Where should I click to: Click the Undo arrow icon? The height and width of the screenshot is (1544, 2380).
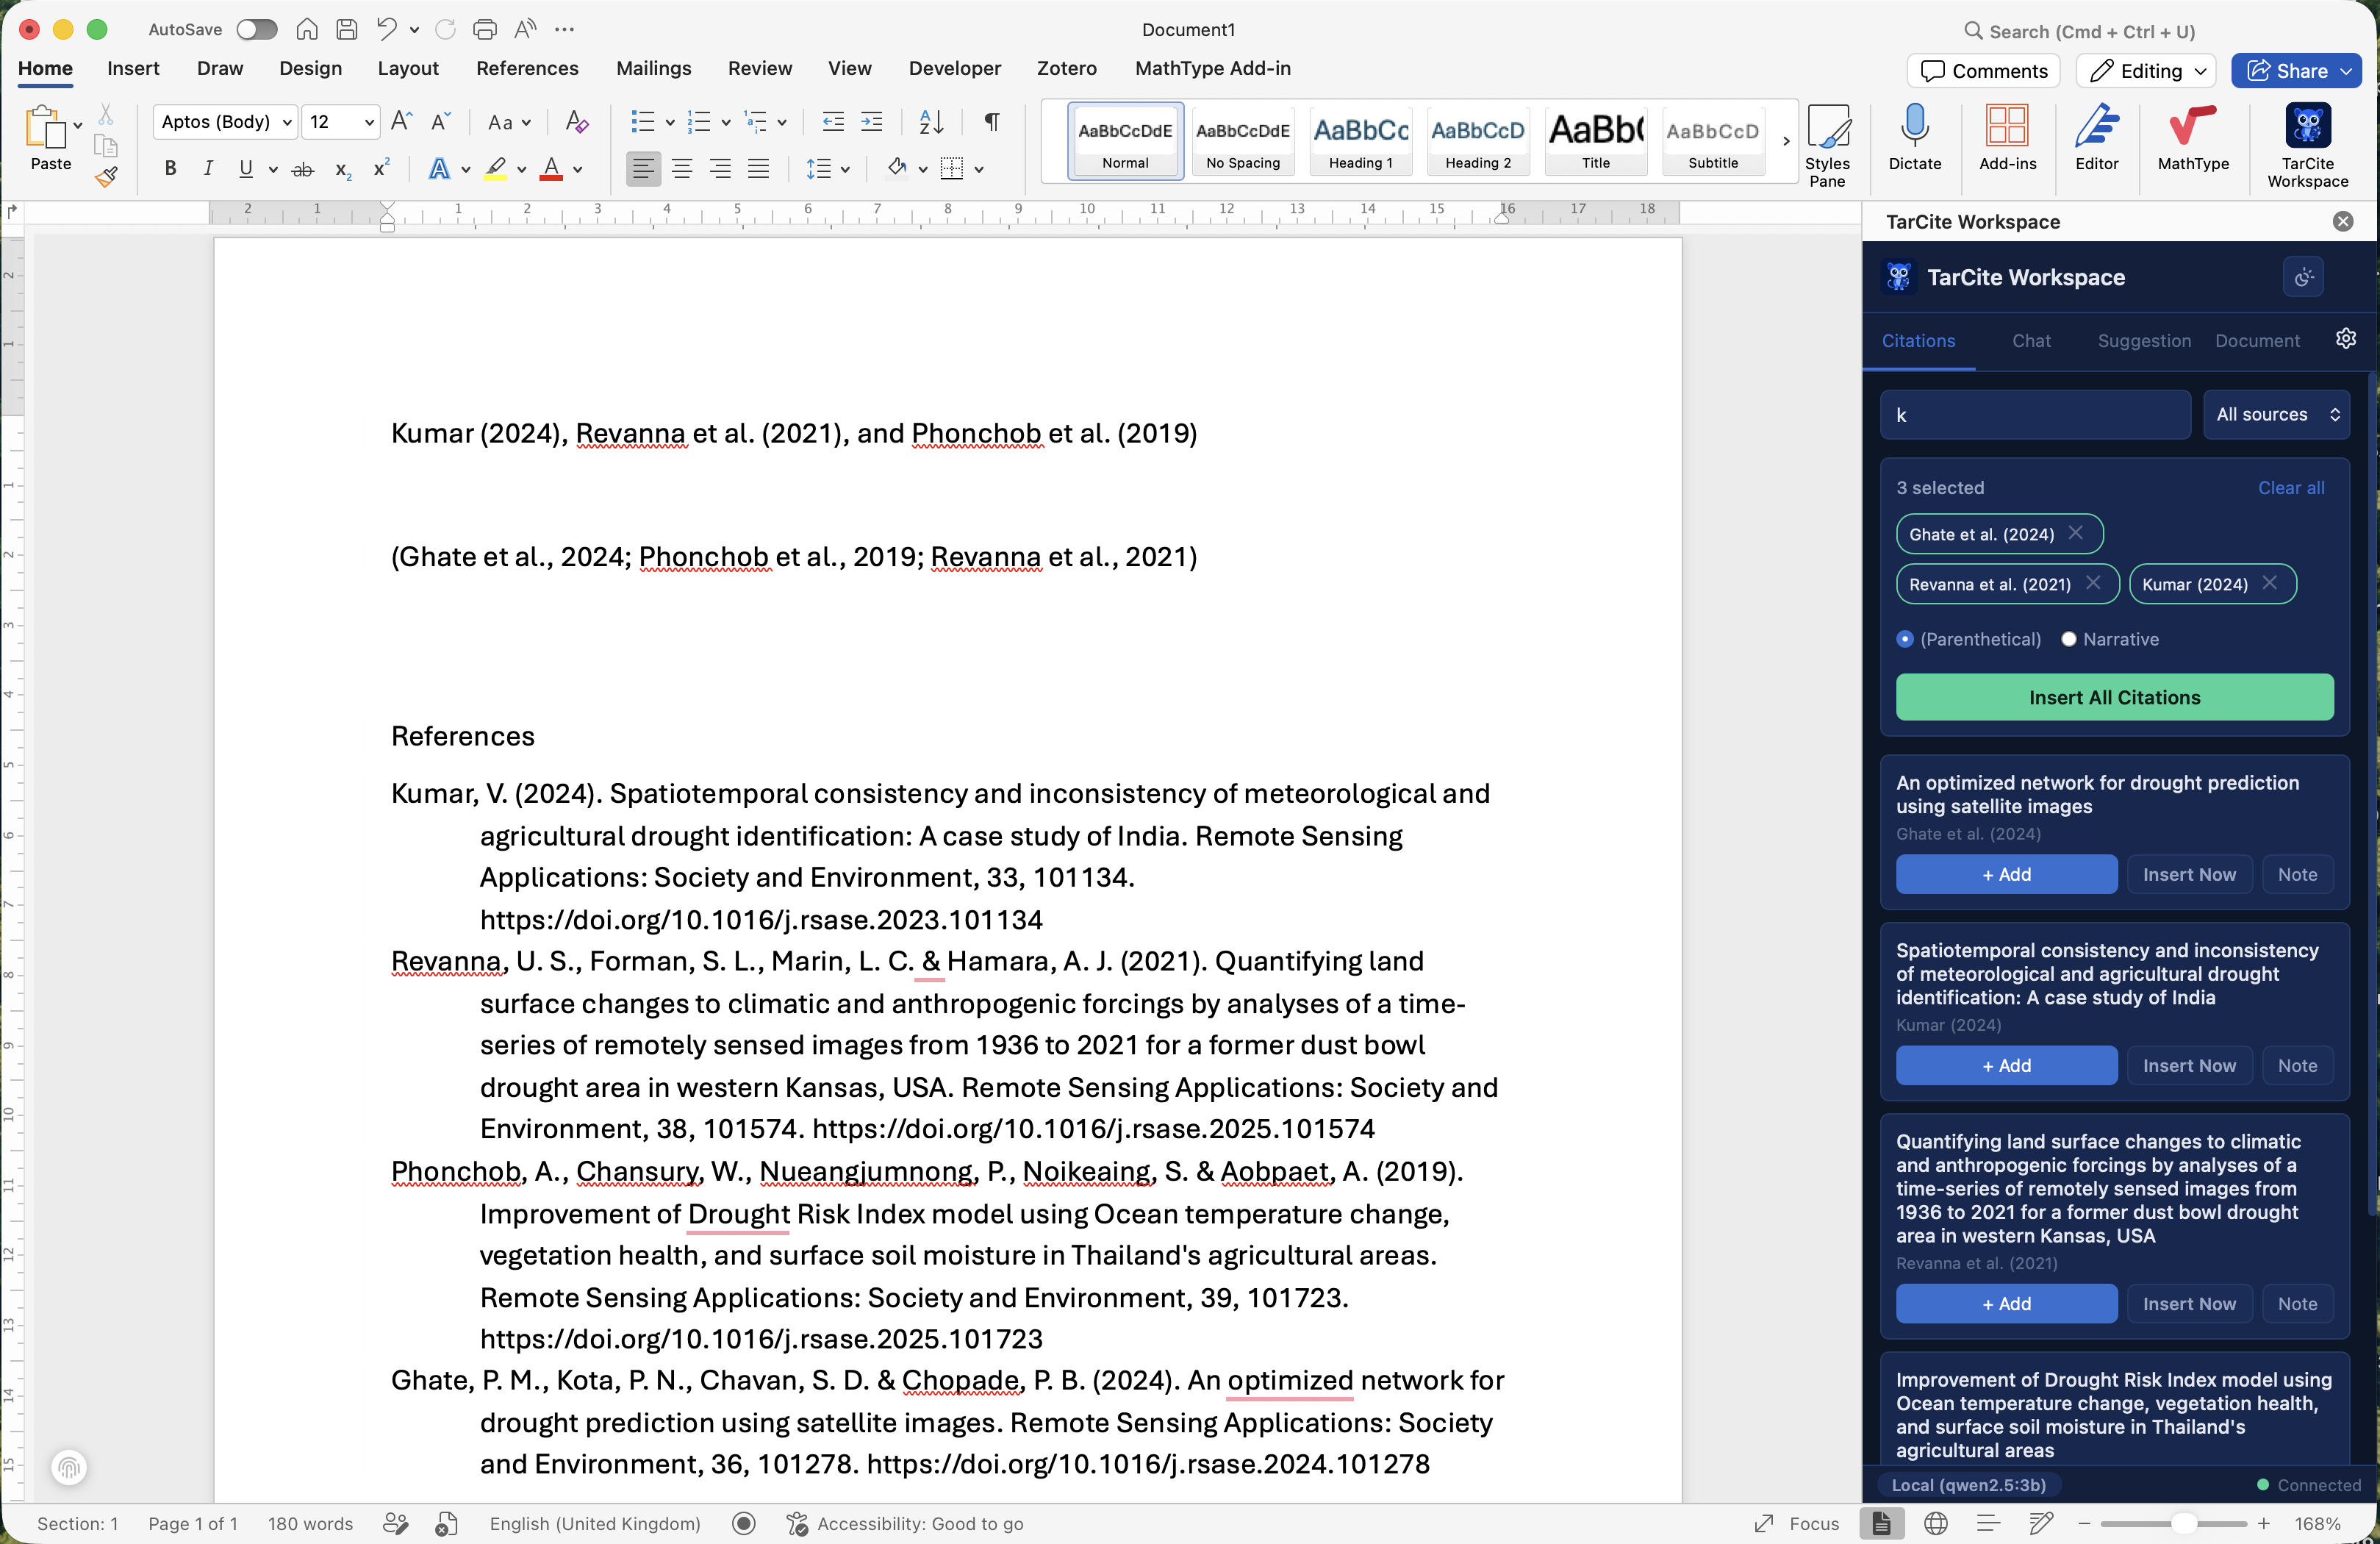(x=386, y=29)
